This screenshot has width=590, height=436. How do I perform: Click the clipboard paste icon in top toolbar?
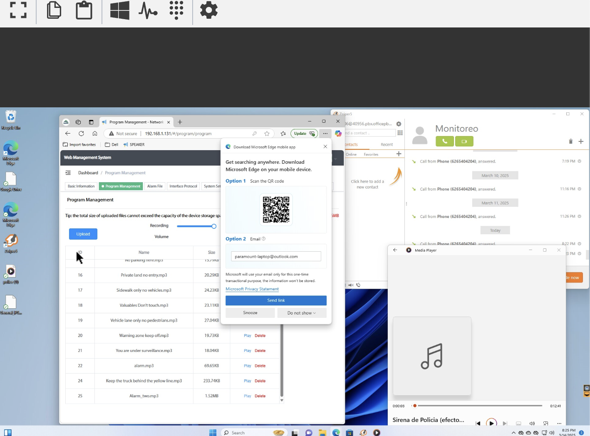click(84, 10)
